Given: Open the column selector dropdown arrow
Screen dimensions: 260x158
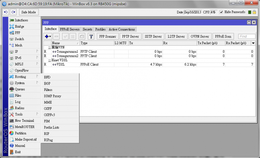Looking at the screenshot, I should (253, 43).
